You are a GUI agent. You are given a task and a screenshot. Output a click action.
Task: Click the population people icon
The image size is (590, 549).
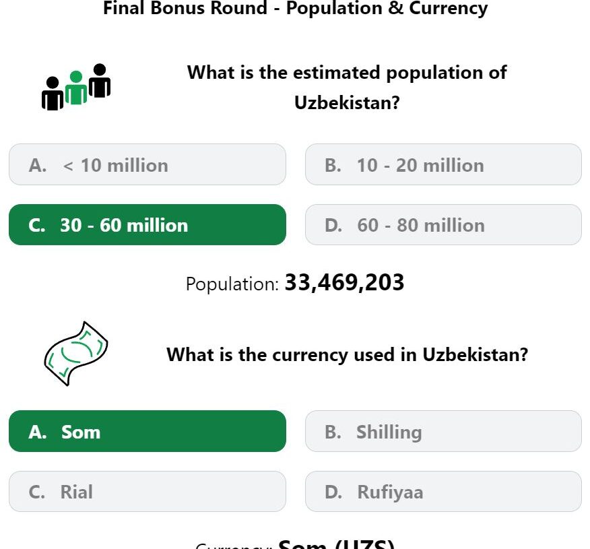point(76,87)
